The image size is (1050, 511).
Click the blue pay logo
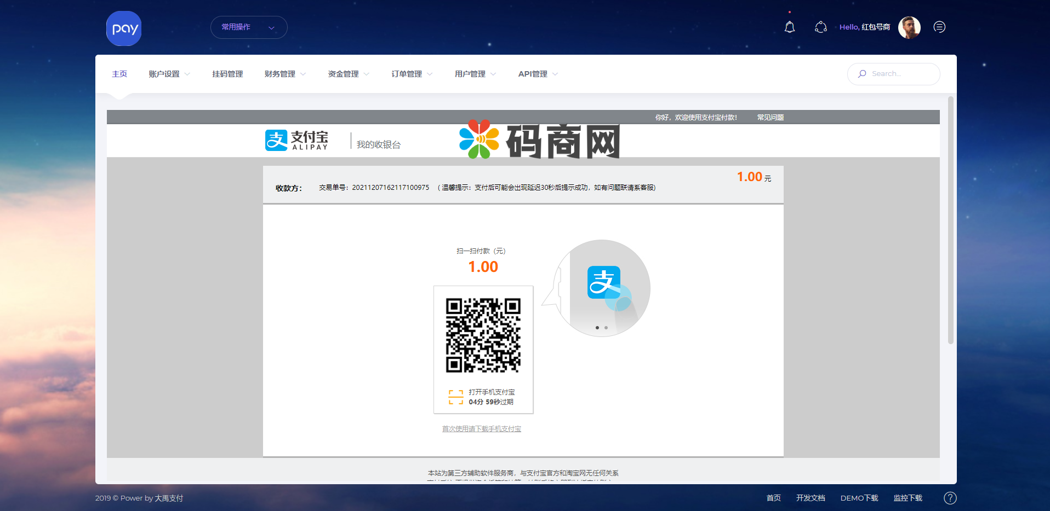click(124, 28)
